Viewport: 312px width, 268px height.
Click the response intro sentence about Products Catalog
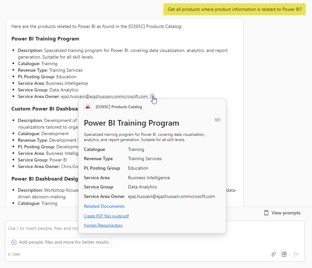(x=97, y=26)
